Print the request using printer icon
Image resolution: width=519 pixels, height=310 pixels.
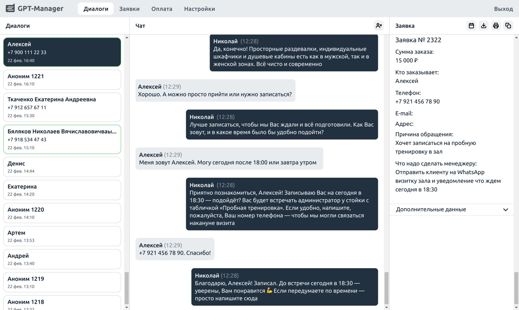click(x=496, y=26)
